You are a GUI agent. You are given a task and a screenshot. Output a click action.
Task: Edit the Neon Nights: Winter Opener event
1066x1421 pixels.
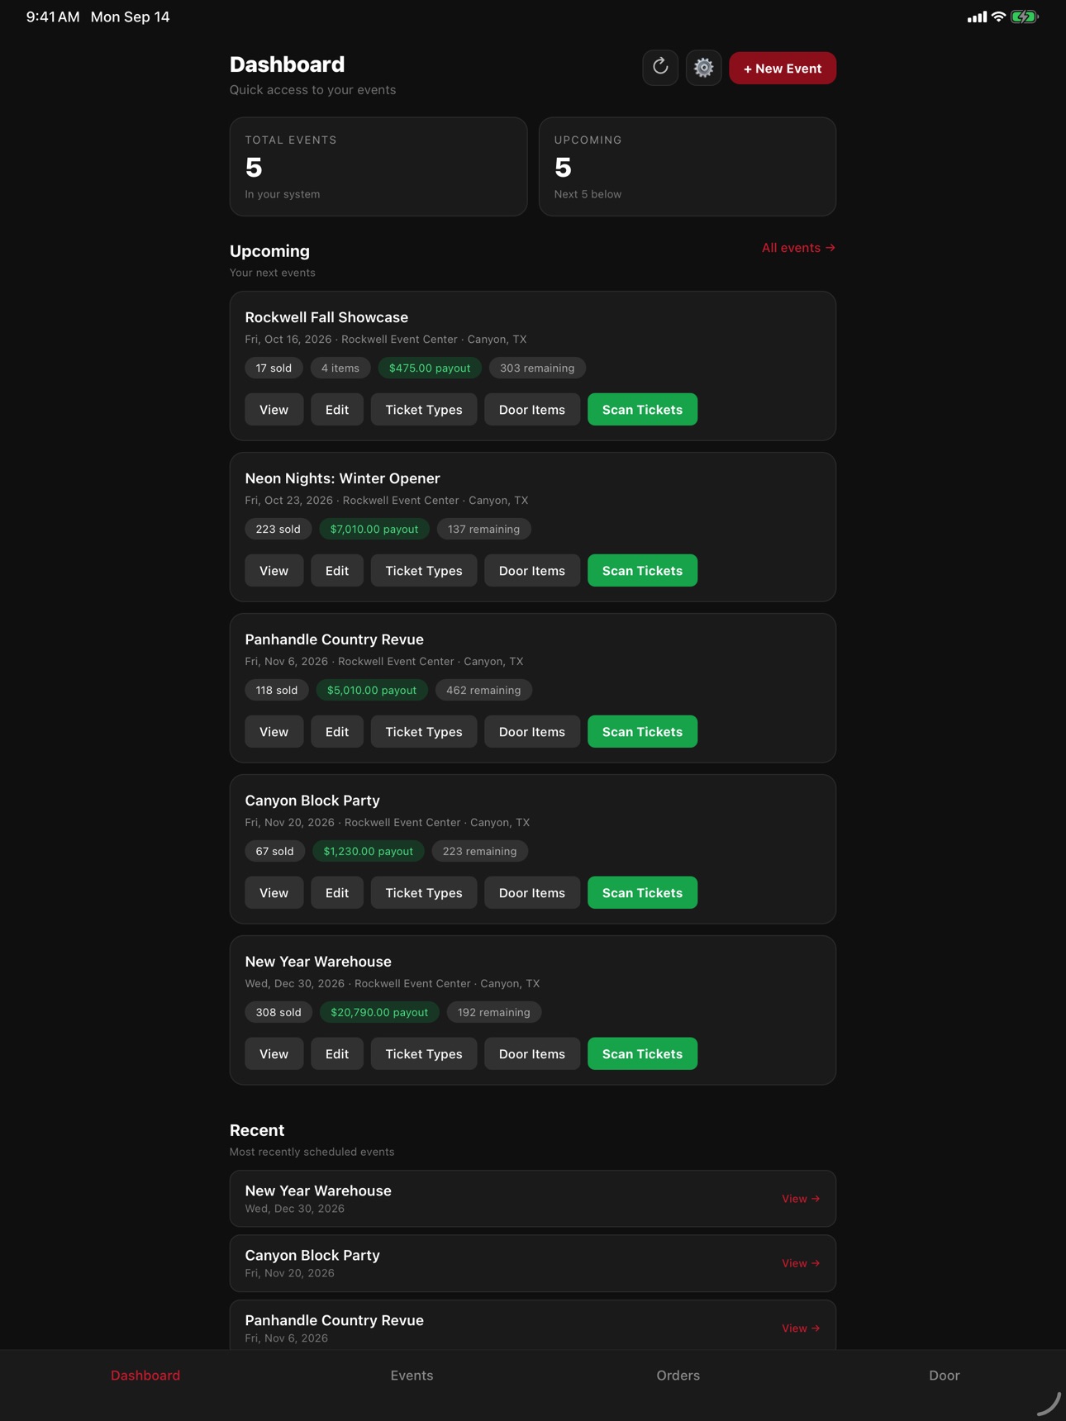tap(337, 571)
